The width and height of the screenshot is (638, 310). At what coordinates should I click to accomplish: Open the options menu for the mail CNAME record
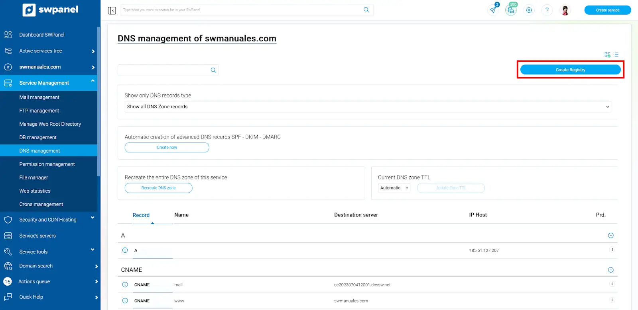(x=612, y=284)
